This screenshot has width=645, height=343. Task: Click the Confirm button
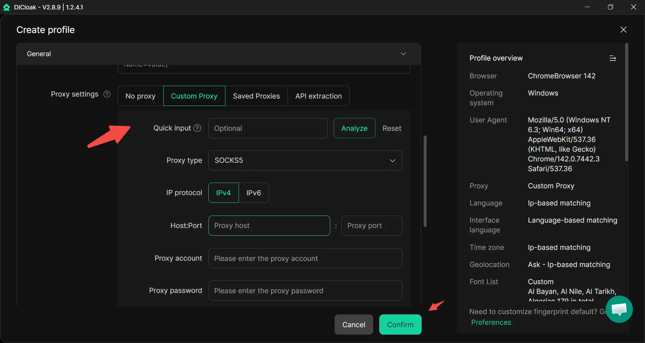point(400,325)
